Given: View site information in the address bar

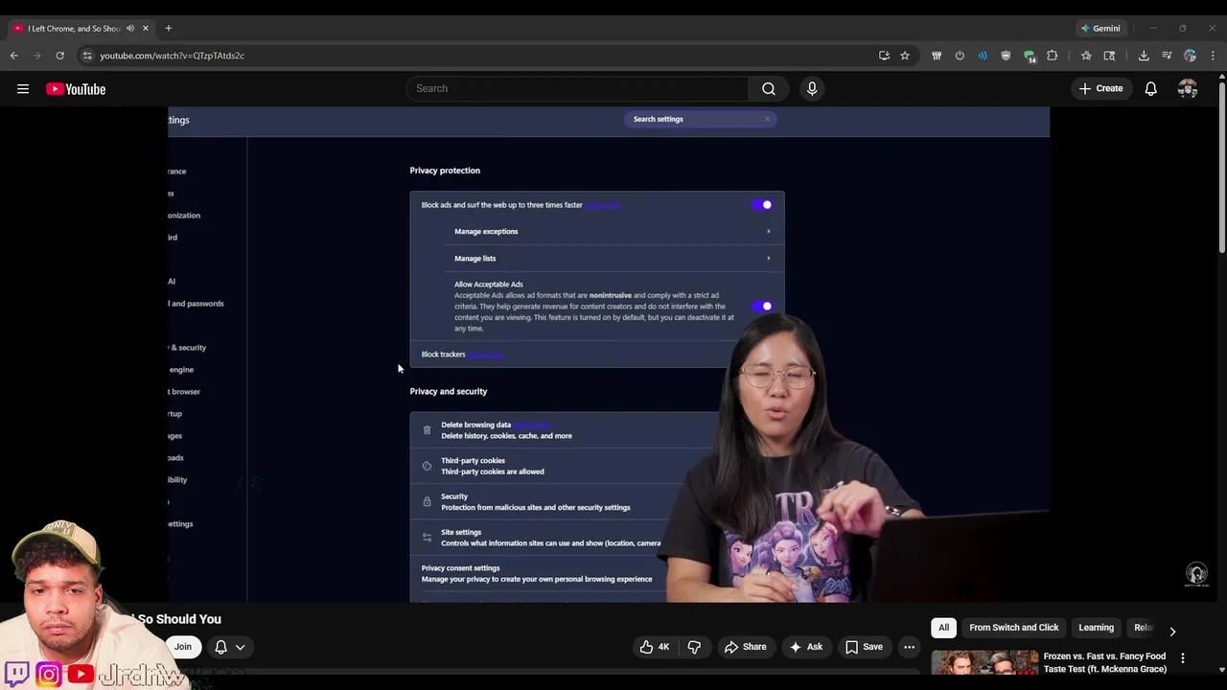Looking at the screenshot, I should pyautogui.click(x=87, y=56).
